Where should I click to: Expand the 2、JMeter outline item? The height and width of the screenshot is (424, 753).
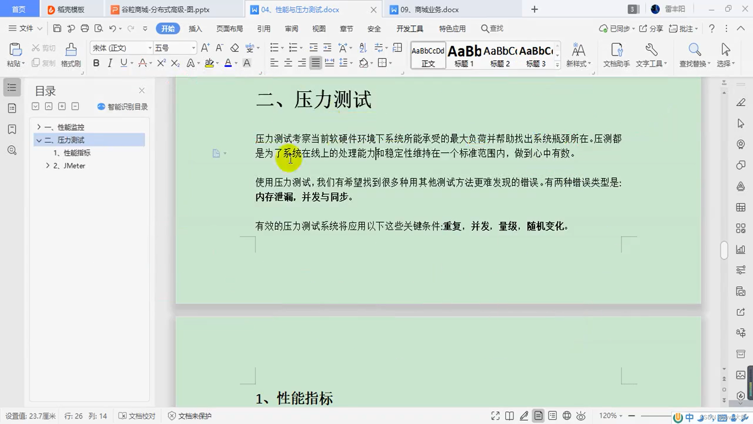pyautogui.click(x=48, y=166)
